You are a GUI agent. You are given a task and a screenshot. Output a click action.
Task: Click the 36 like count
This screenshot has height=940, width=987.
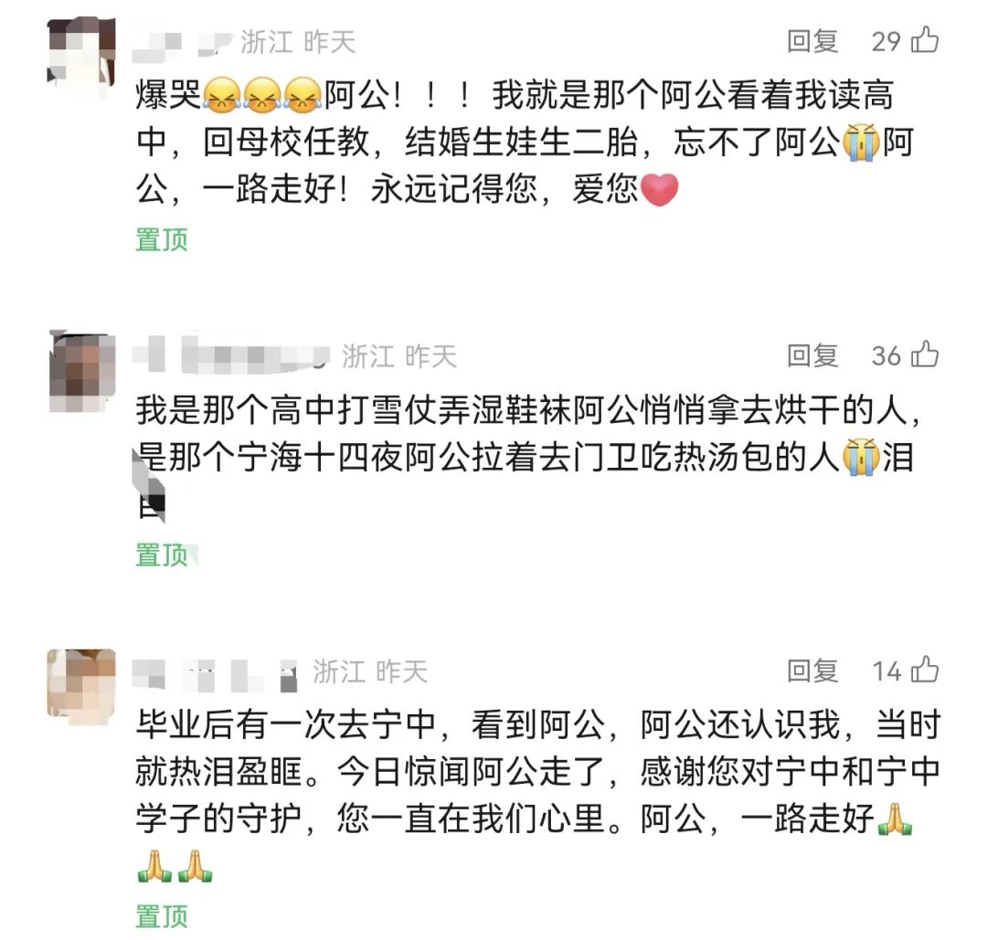tap(886, 356)
